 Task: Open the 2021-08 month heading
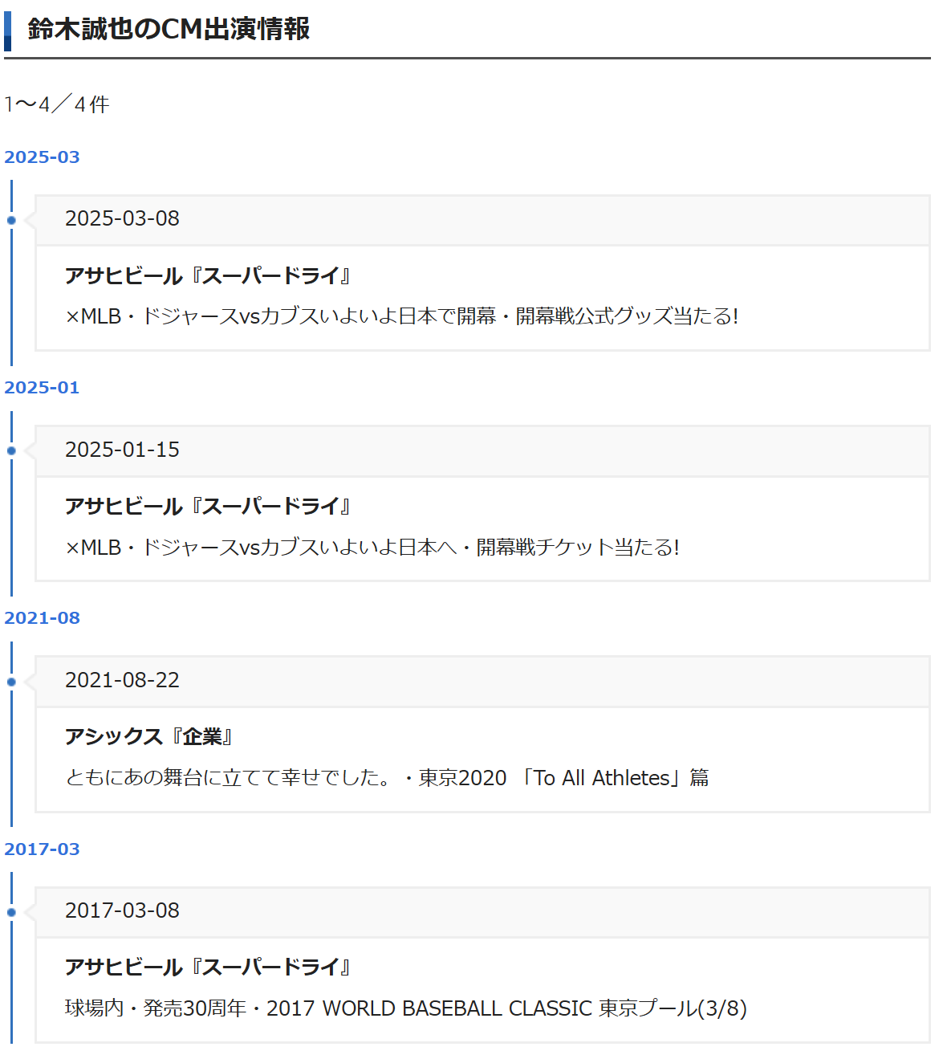(42, 617)
